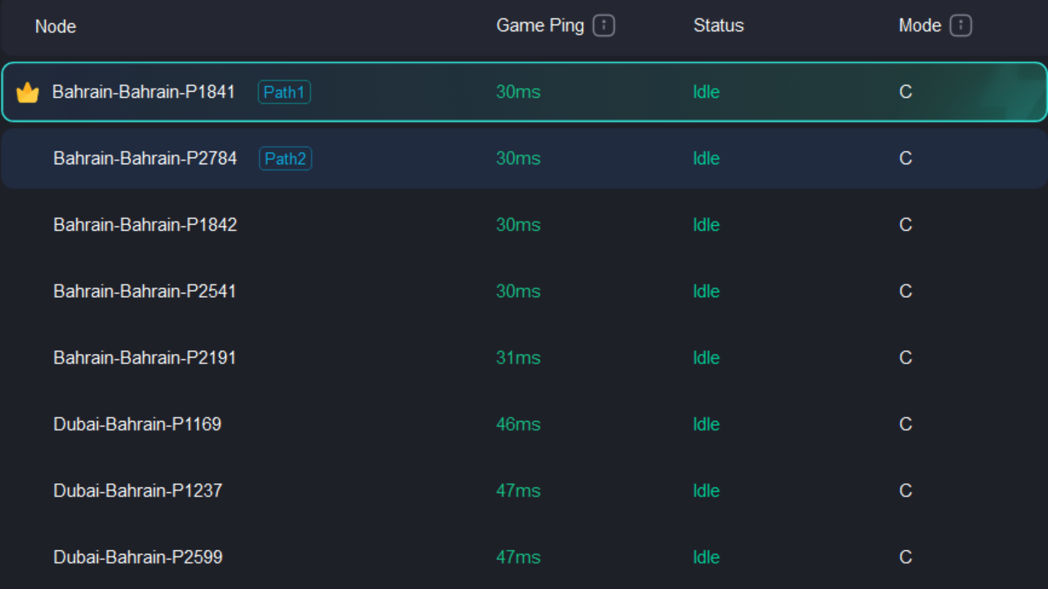Click the Status column header
1048x589 pixels.
click(719, 26)
